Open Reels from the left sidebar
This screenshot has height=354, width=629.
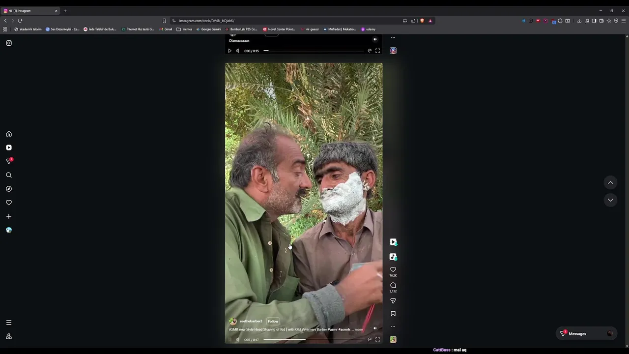9,147
